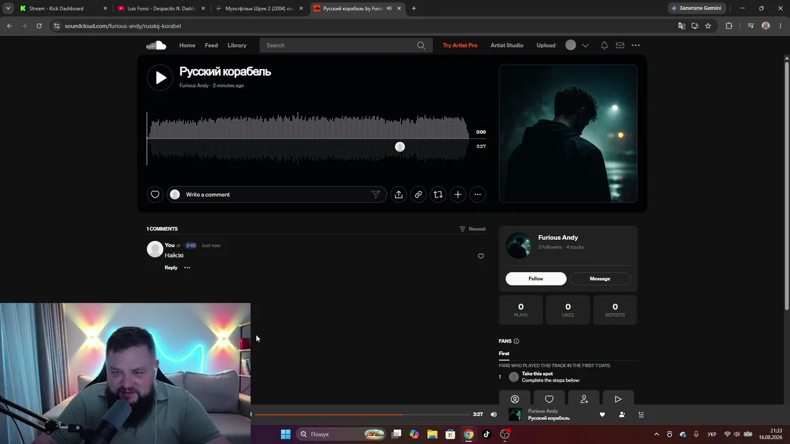Open Chrome media controls
This screenshot has height=444, width=790.
[750, 26]
